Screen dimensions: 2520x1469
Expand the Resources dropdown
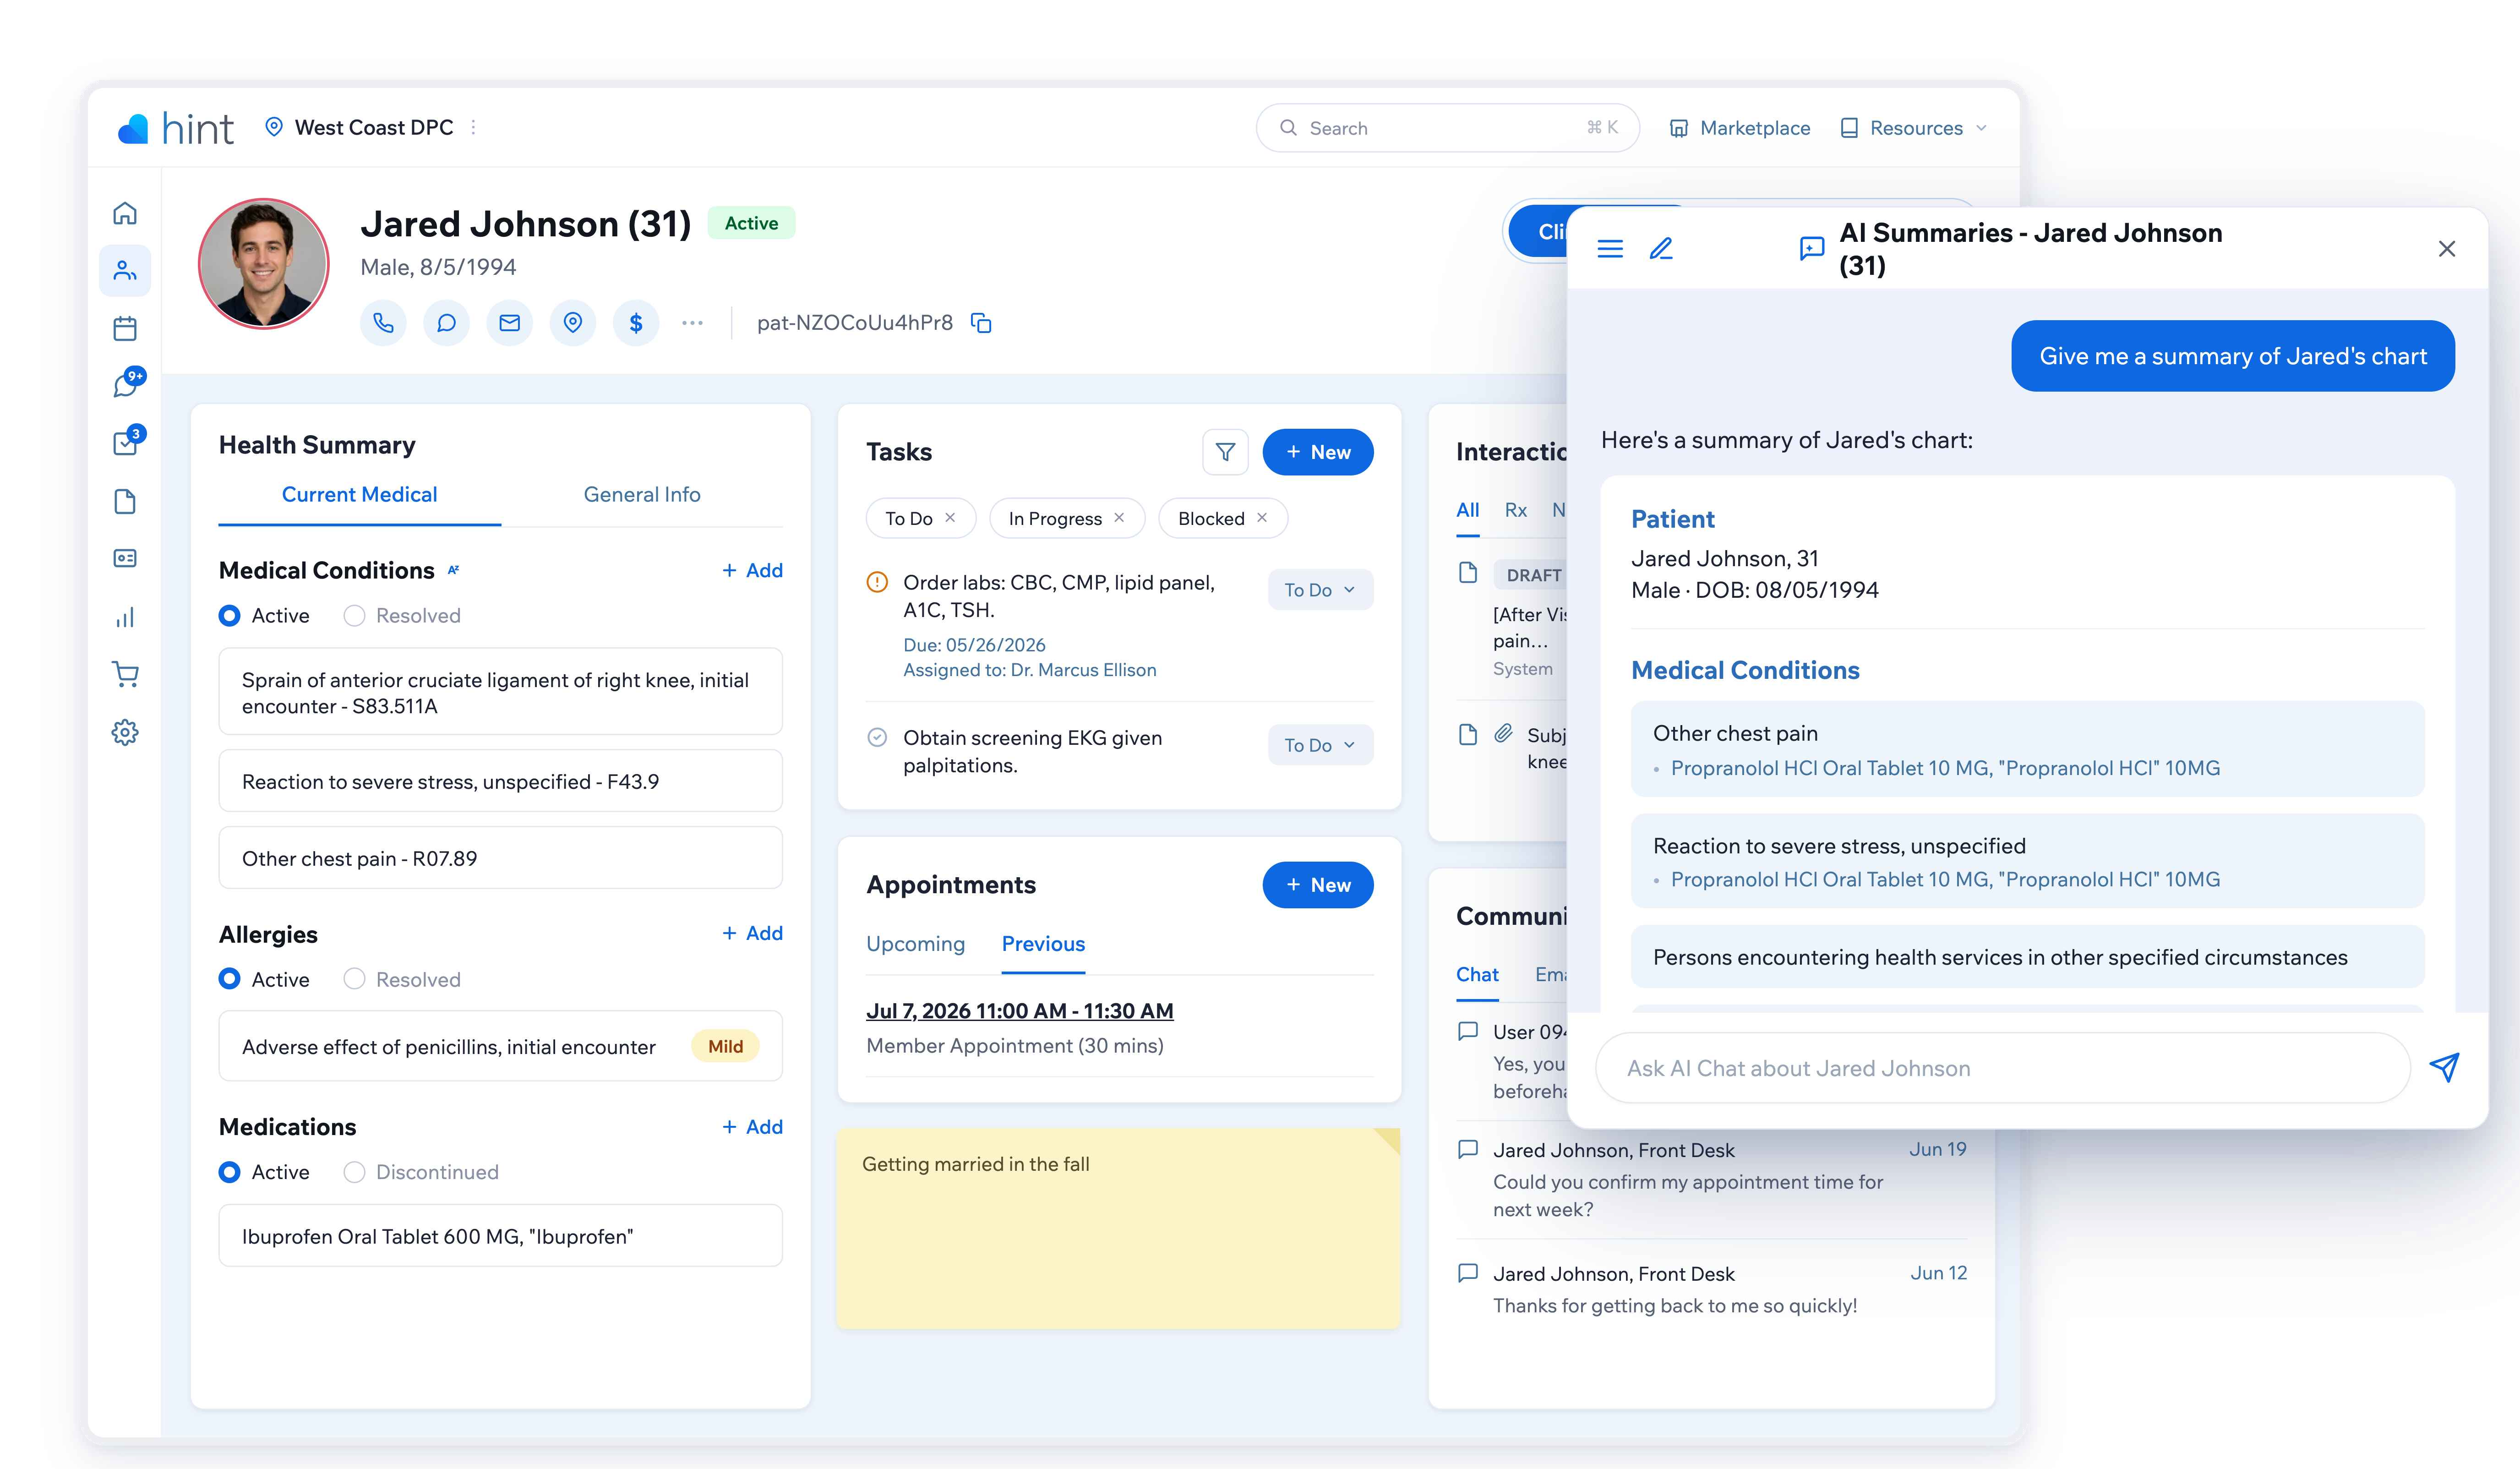tap(1914, 128)
